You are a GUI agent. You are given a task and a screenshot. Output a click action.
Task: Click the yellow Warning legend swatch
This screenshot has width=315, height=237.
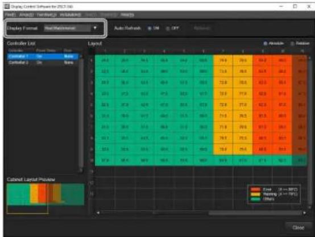255,194
